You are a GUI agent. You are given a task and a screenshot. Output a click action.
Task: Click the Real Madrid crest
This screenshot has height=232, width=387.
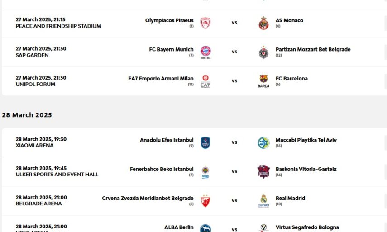click(263, 201)
